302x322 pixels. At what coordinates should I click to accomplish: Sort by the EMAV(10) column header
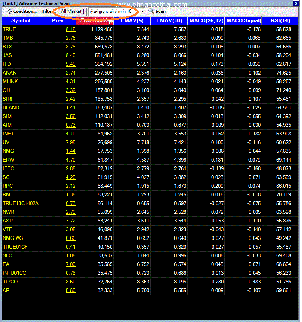click(169, 20)
